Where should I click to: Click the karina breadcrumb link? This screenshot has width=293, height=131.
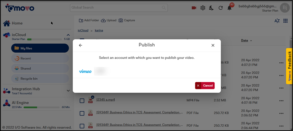pyautogui.click(x=99, y=30)
